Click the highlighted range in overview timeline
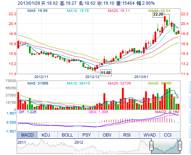 click(166, 146)
